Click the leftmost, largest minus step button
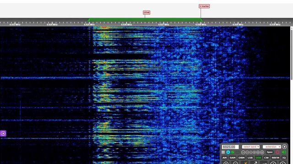The image size is (293, 164). click(243, 152)
